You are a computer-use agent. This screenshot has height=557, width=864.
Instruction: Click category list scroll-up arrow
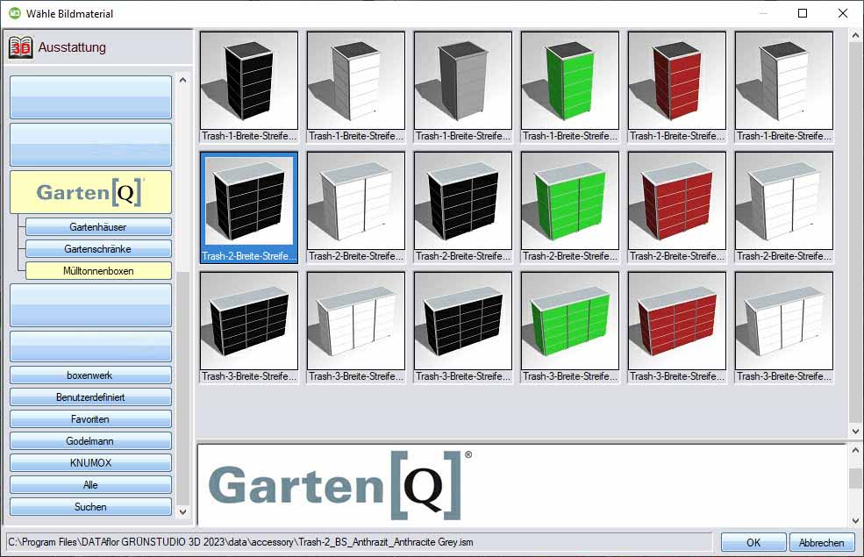pos(183,80)
